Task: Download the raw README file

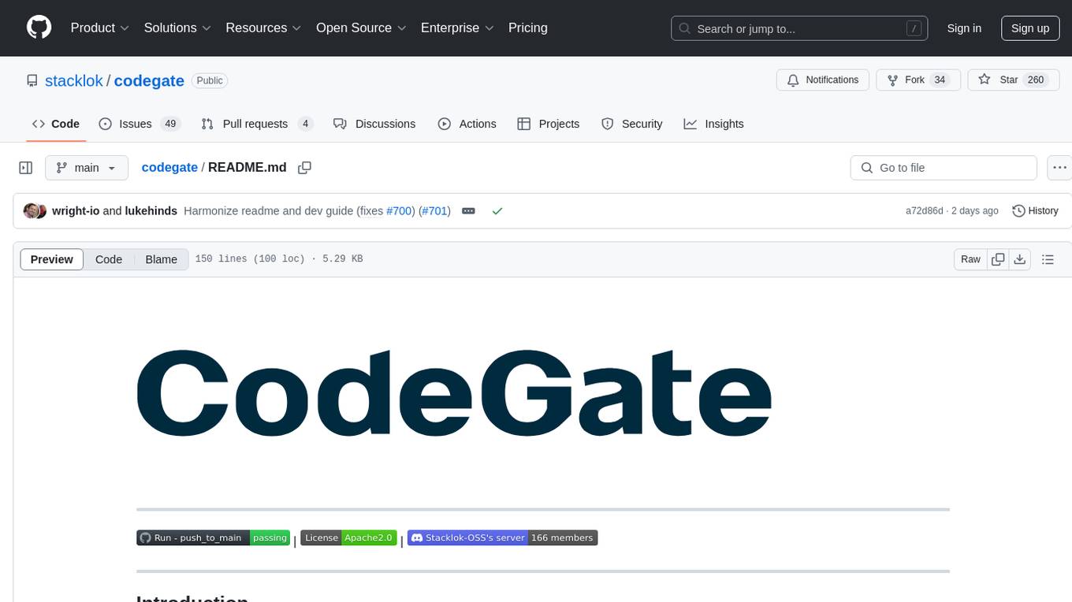Action: pyautogui.click(x=1019, y=259)
